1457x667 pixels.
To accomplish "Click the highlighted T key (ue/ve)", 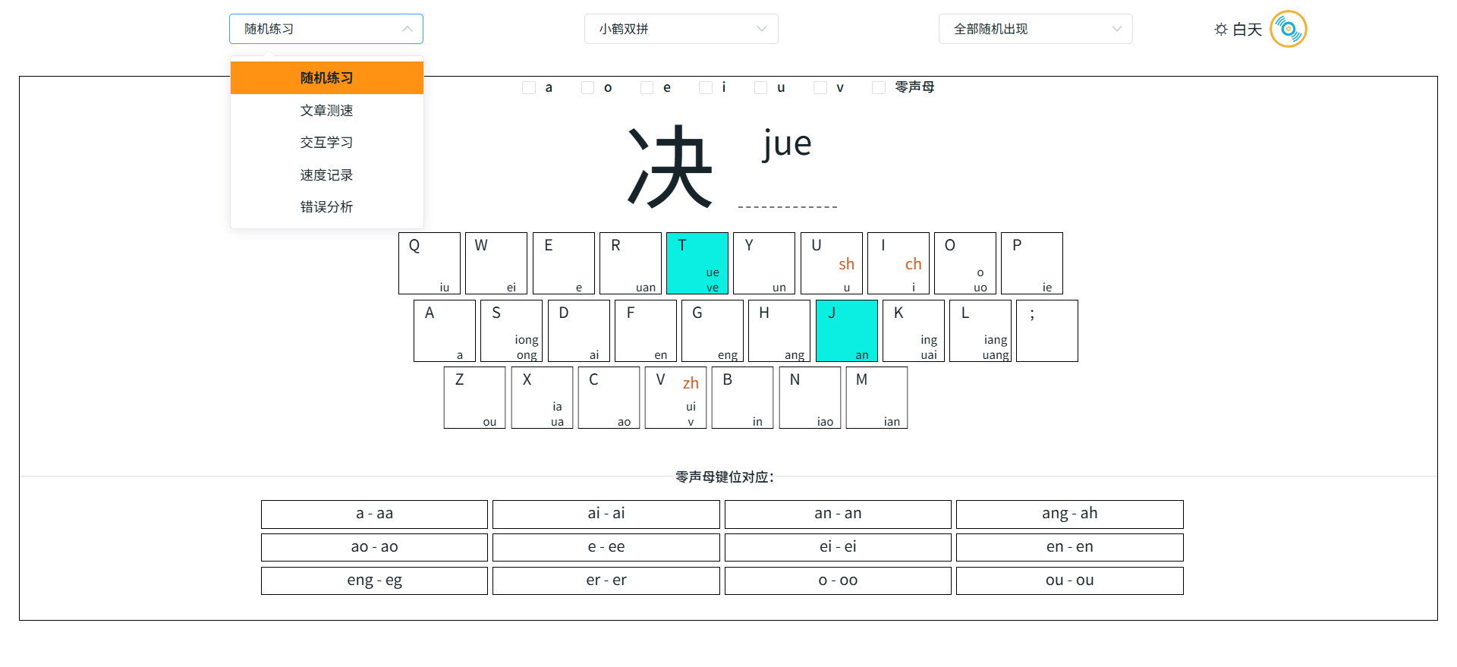I will click(x=697, y=263).
